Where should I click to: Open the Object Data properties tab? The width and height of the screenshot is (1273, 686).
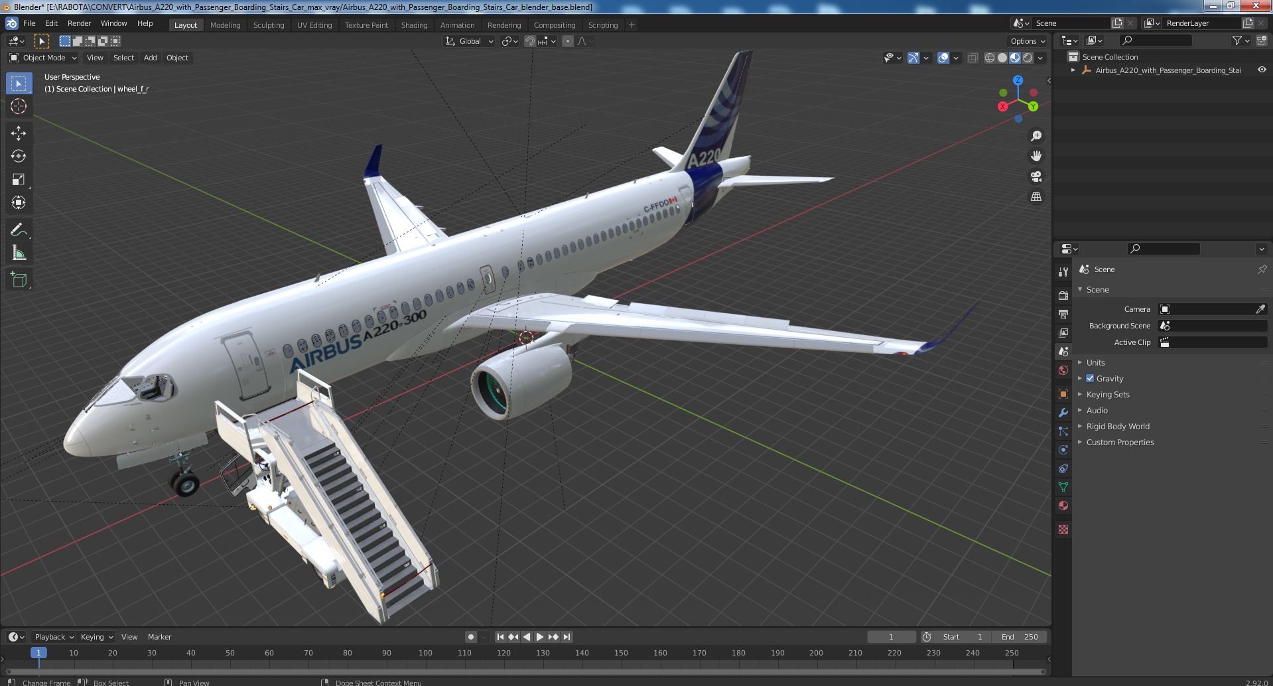[1063, 487]
